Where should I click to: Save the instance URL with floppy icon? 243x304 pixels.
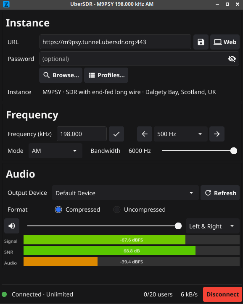[x=201, y=42]
